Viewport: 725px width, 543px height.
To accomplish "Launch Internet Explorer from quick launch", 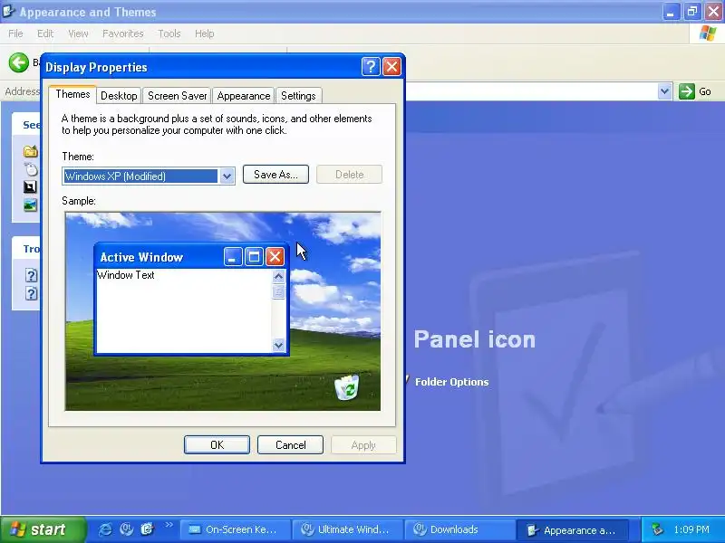I will pyautogui.click(x=105, y=529).
